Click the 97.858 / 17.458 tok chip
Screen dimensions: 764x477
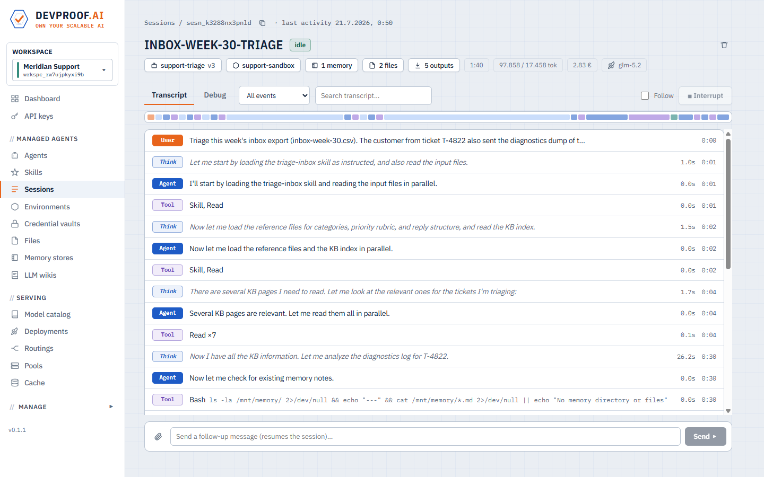[x=528, y=65]
